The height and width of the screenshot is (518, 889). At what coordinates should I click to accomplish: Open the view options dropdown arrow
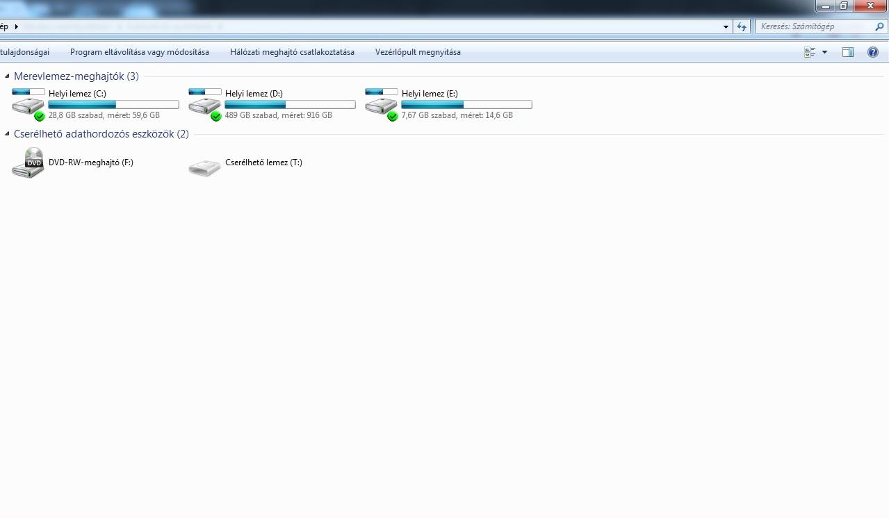pos(825,52)
